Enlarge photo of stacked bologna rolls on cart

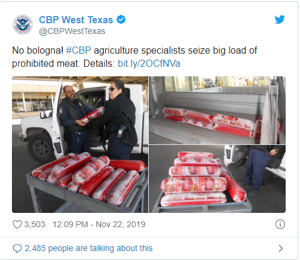218,179
